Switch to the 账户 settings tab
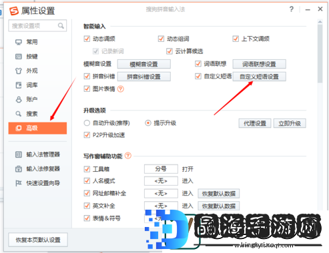Image resolution: width=329 pixels, height=253 pixels. (x=37, y=99)
